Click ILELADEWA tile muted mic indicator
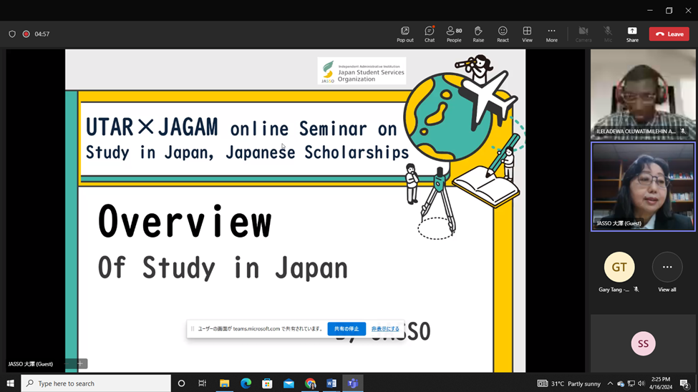Image resolution: width=698 pixels, height=392 pixels. click(x=683, y=131)
